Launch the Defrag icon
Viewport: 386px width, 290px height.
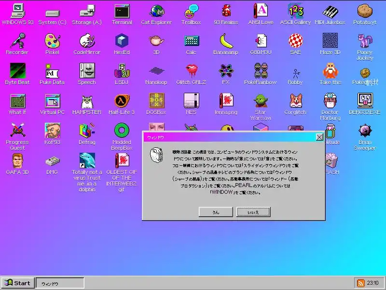click(x=87, y=130)
